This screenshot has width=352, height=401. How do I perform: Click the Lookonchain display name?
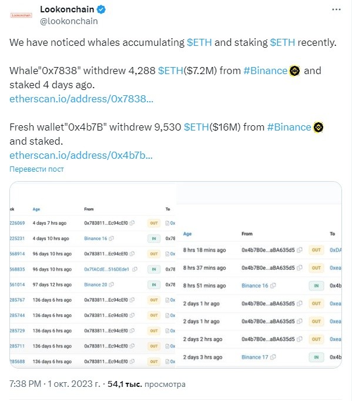pyautogui.click(x=67, y=9)
